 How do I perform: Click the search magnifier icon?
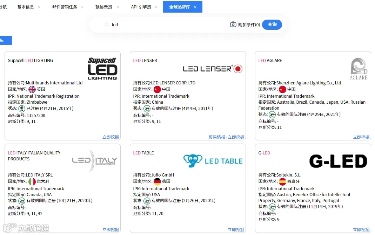[107, 25]
